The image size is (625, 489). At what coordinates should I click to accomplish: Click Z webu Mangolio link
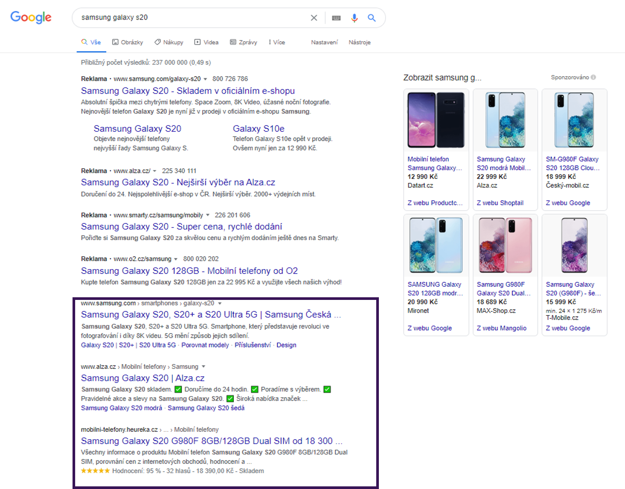501,328
